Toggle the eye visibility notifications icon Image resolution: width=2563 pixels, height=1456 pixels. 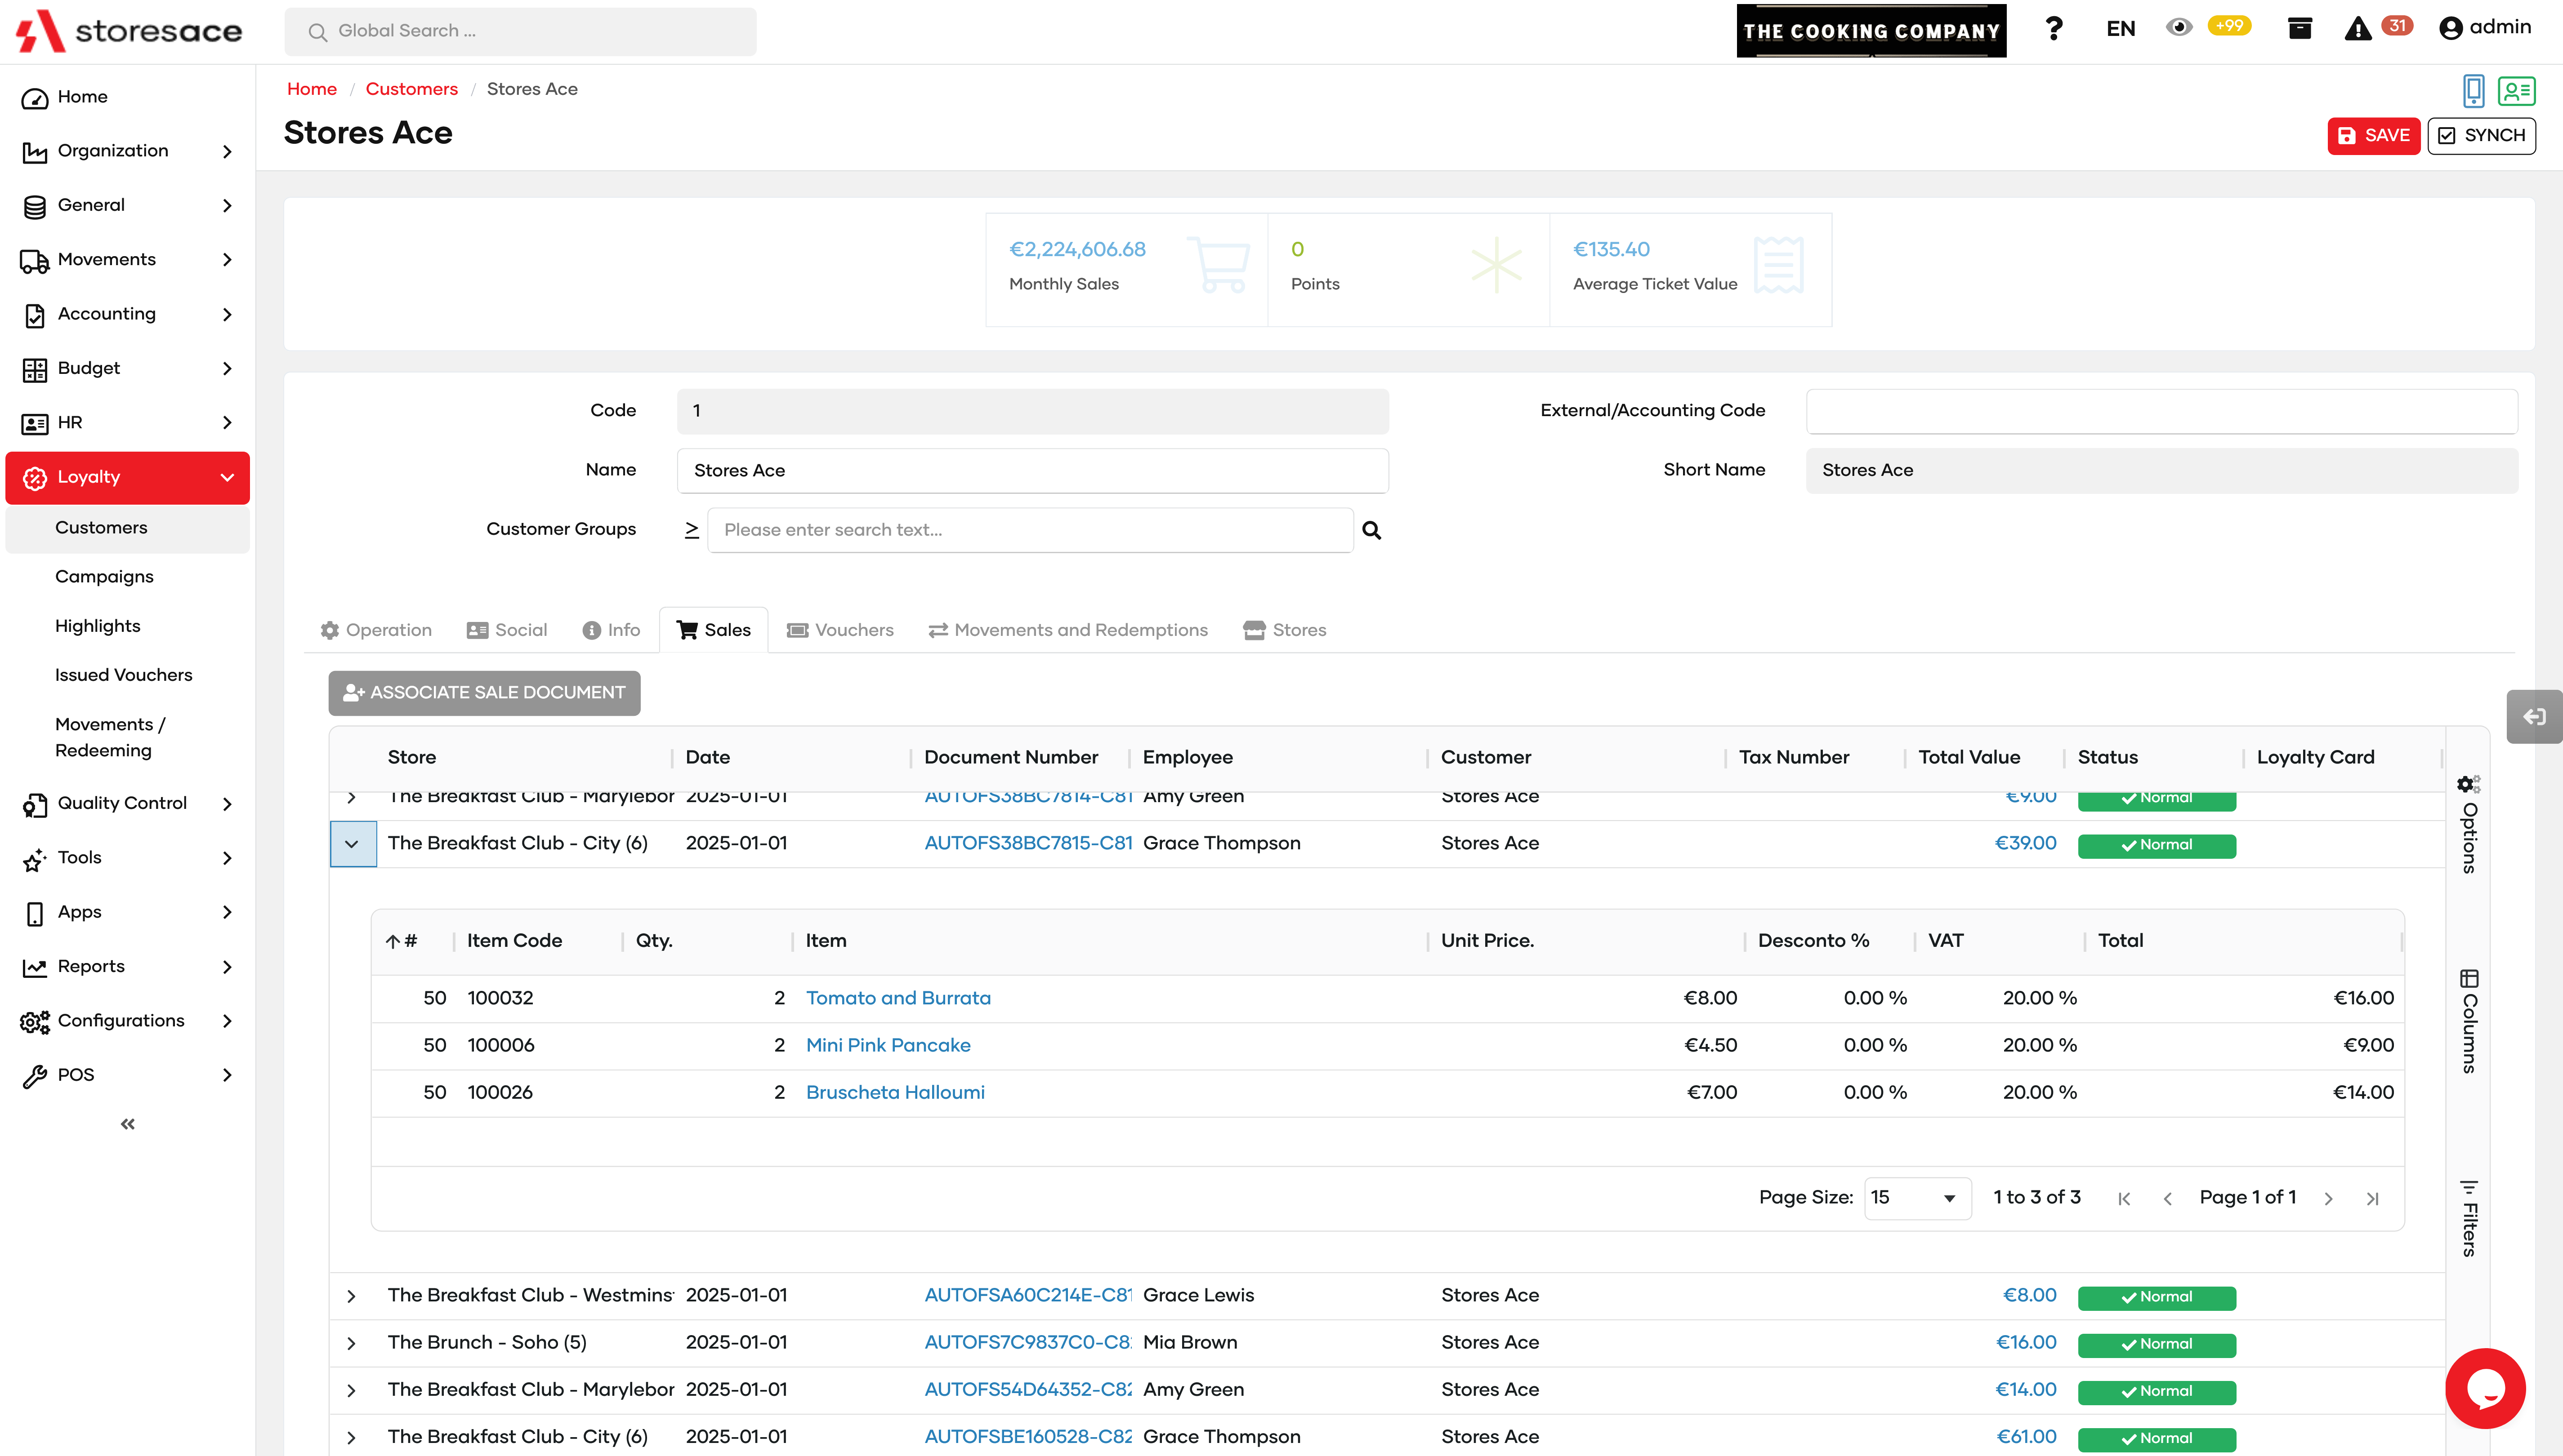click(x=2179, y=28)
